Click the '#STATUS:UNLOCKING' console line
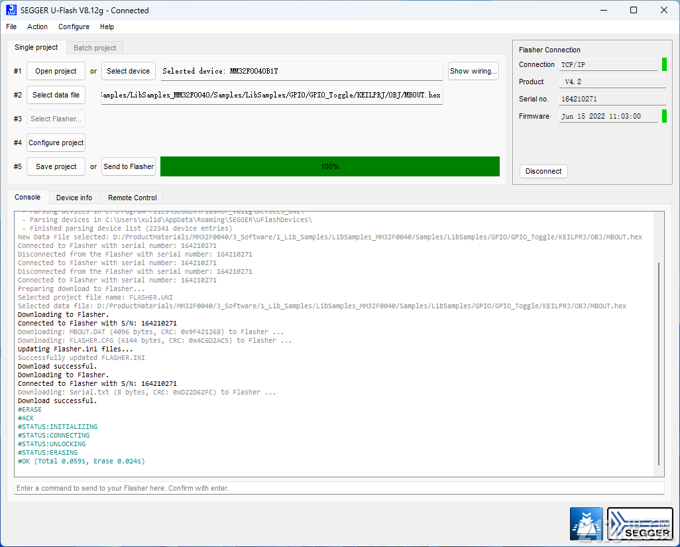680x547 pixels. point(52,444)
